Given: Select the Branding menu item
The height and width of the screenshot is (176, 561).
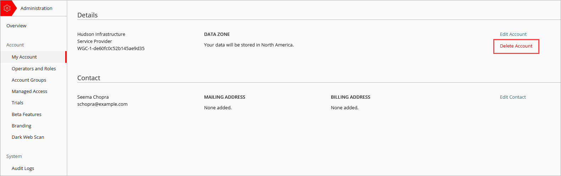Looking at the screenshot, I should 21,126.
